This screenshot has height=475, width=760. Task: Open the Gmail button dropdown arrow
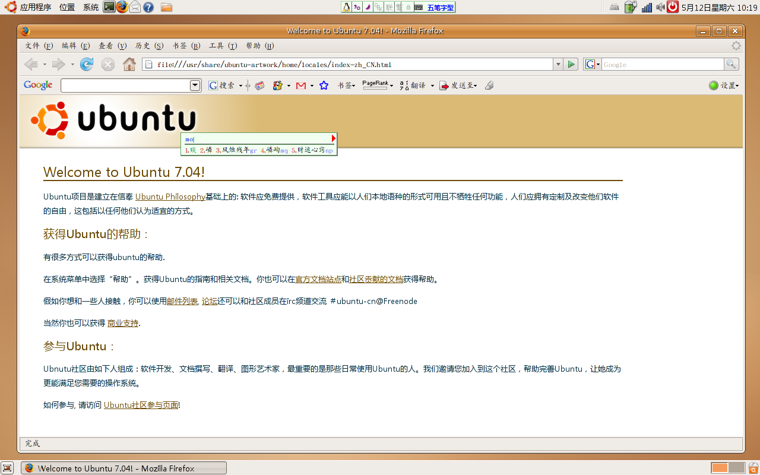312,85
